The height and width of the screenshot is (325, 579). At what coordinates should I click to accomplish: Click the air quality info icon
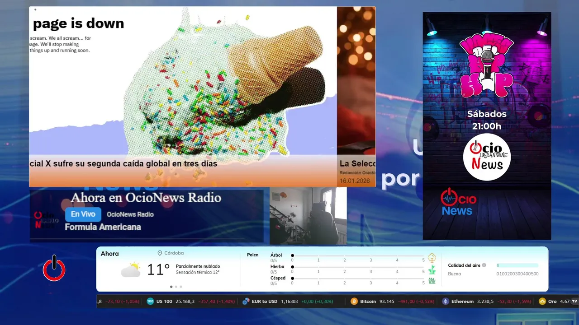pyautogui.click(x=484, y=265)
